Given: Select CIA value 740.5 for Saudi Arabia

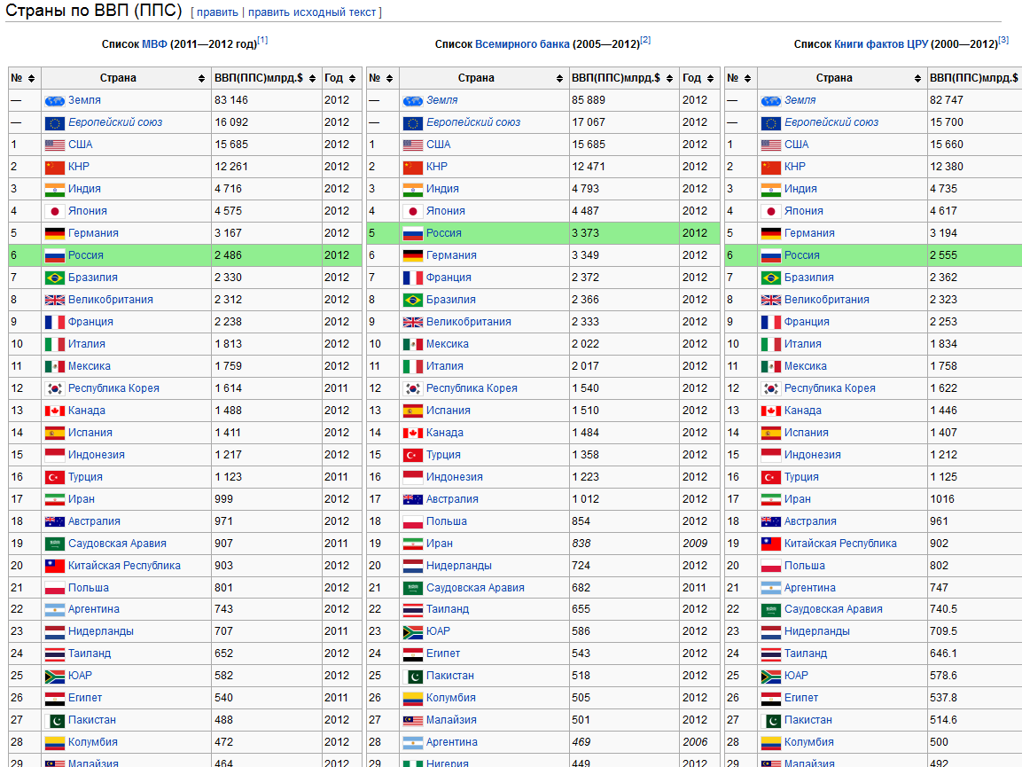Looking at the screenshot, I should tap(943, 610).
